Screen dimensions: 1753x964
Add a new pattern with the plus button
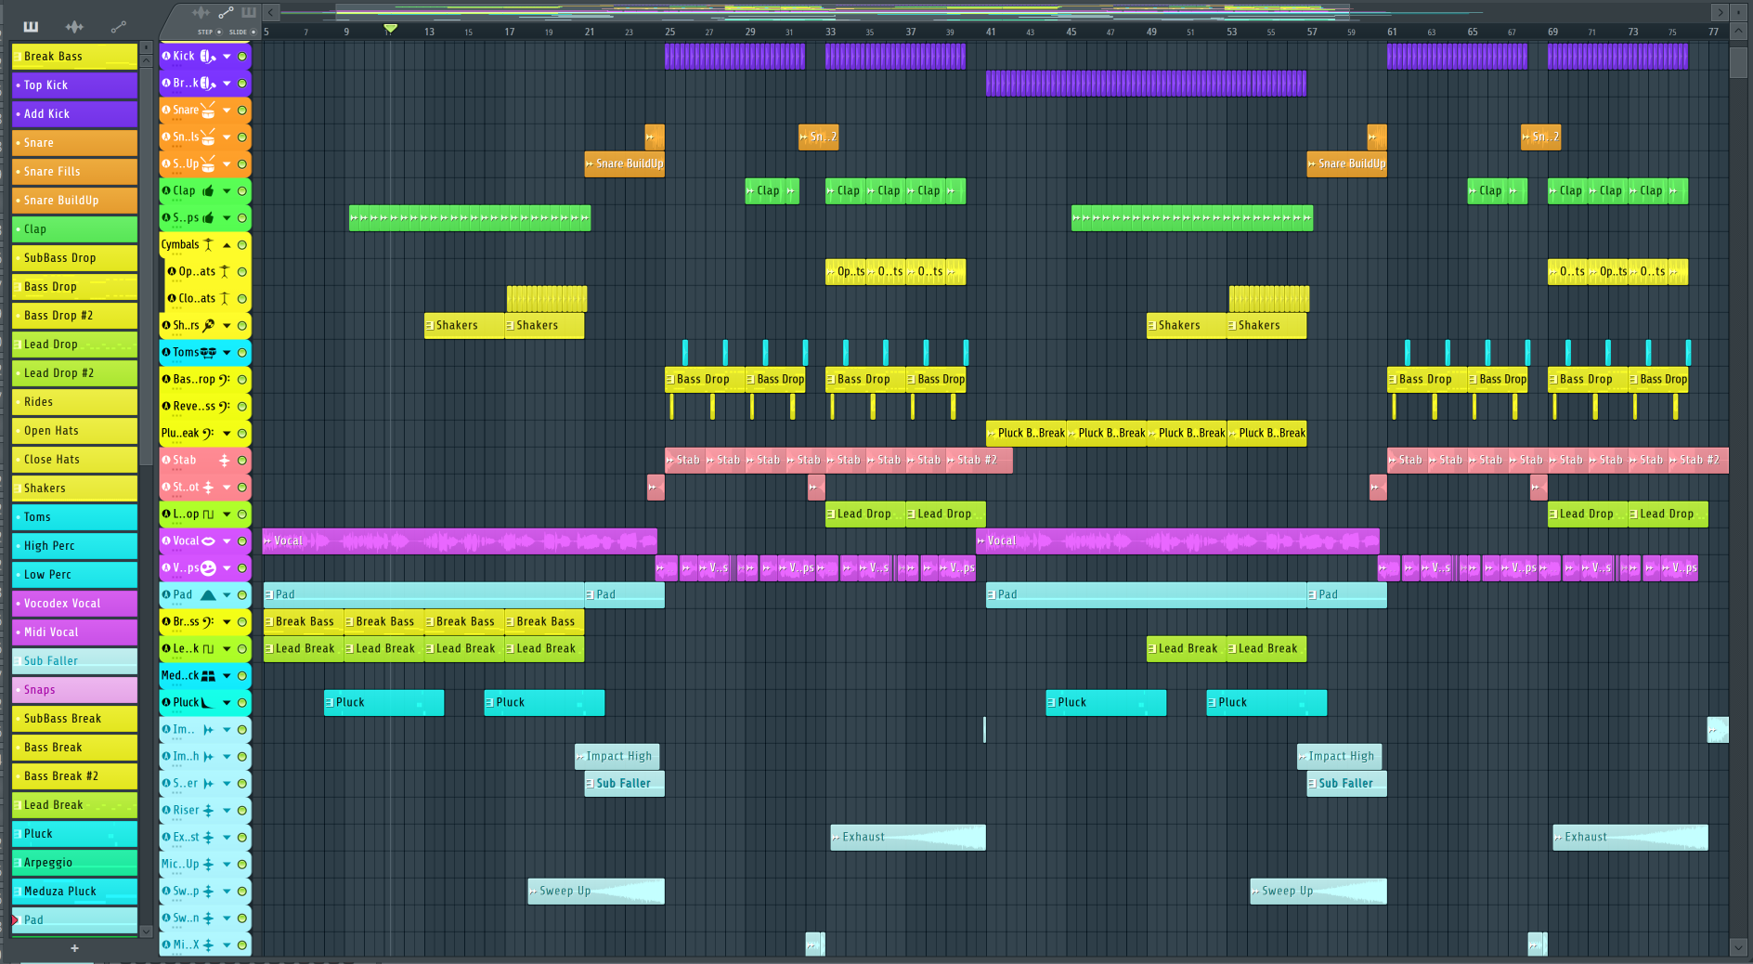coord(74,948)
